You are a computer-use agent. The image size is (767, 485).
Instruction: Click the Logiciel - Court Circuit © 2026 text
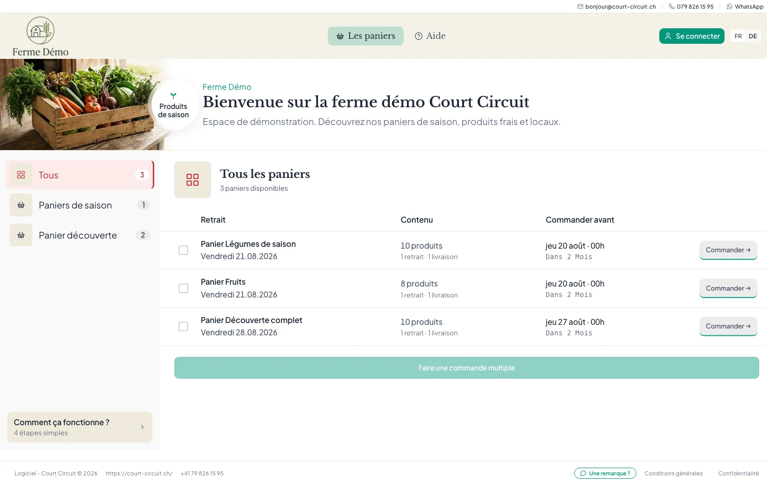tap(56, 474)
